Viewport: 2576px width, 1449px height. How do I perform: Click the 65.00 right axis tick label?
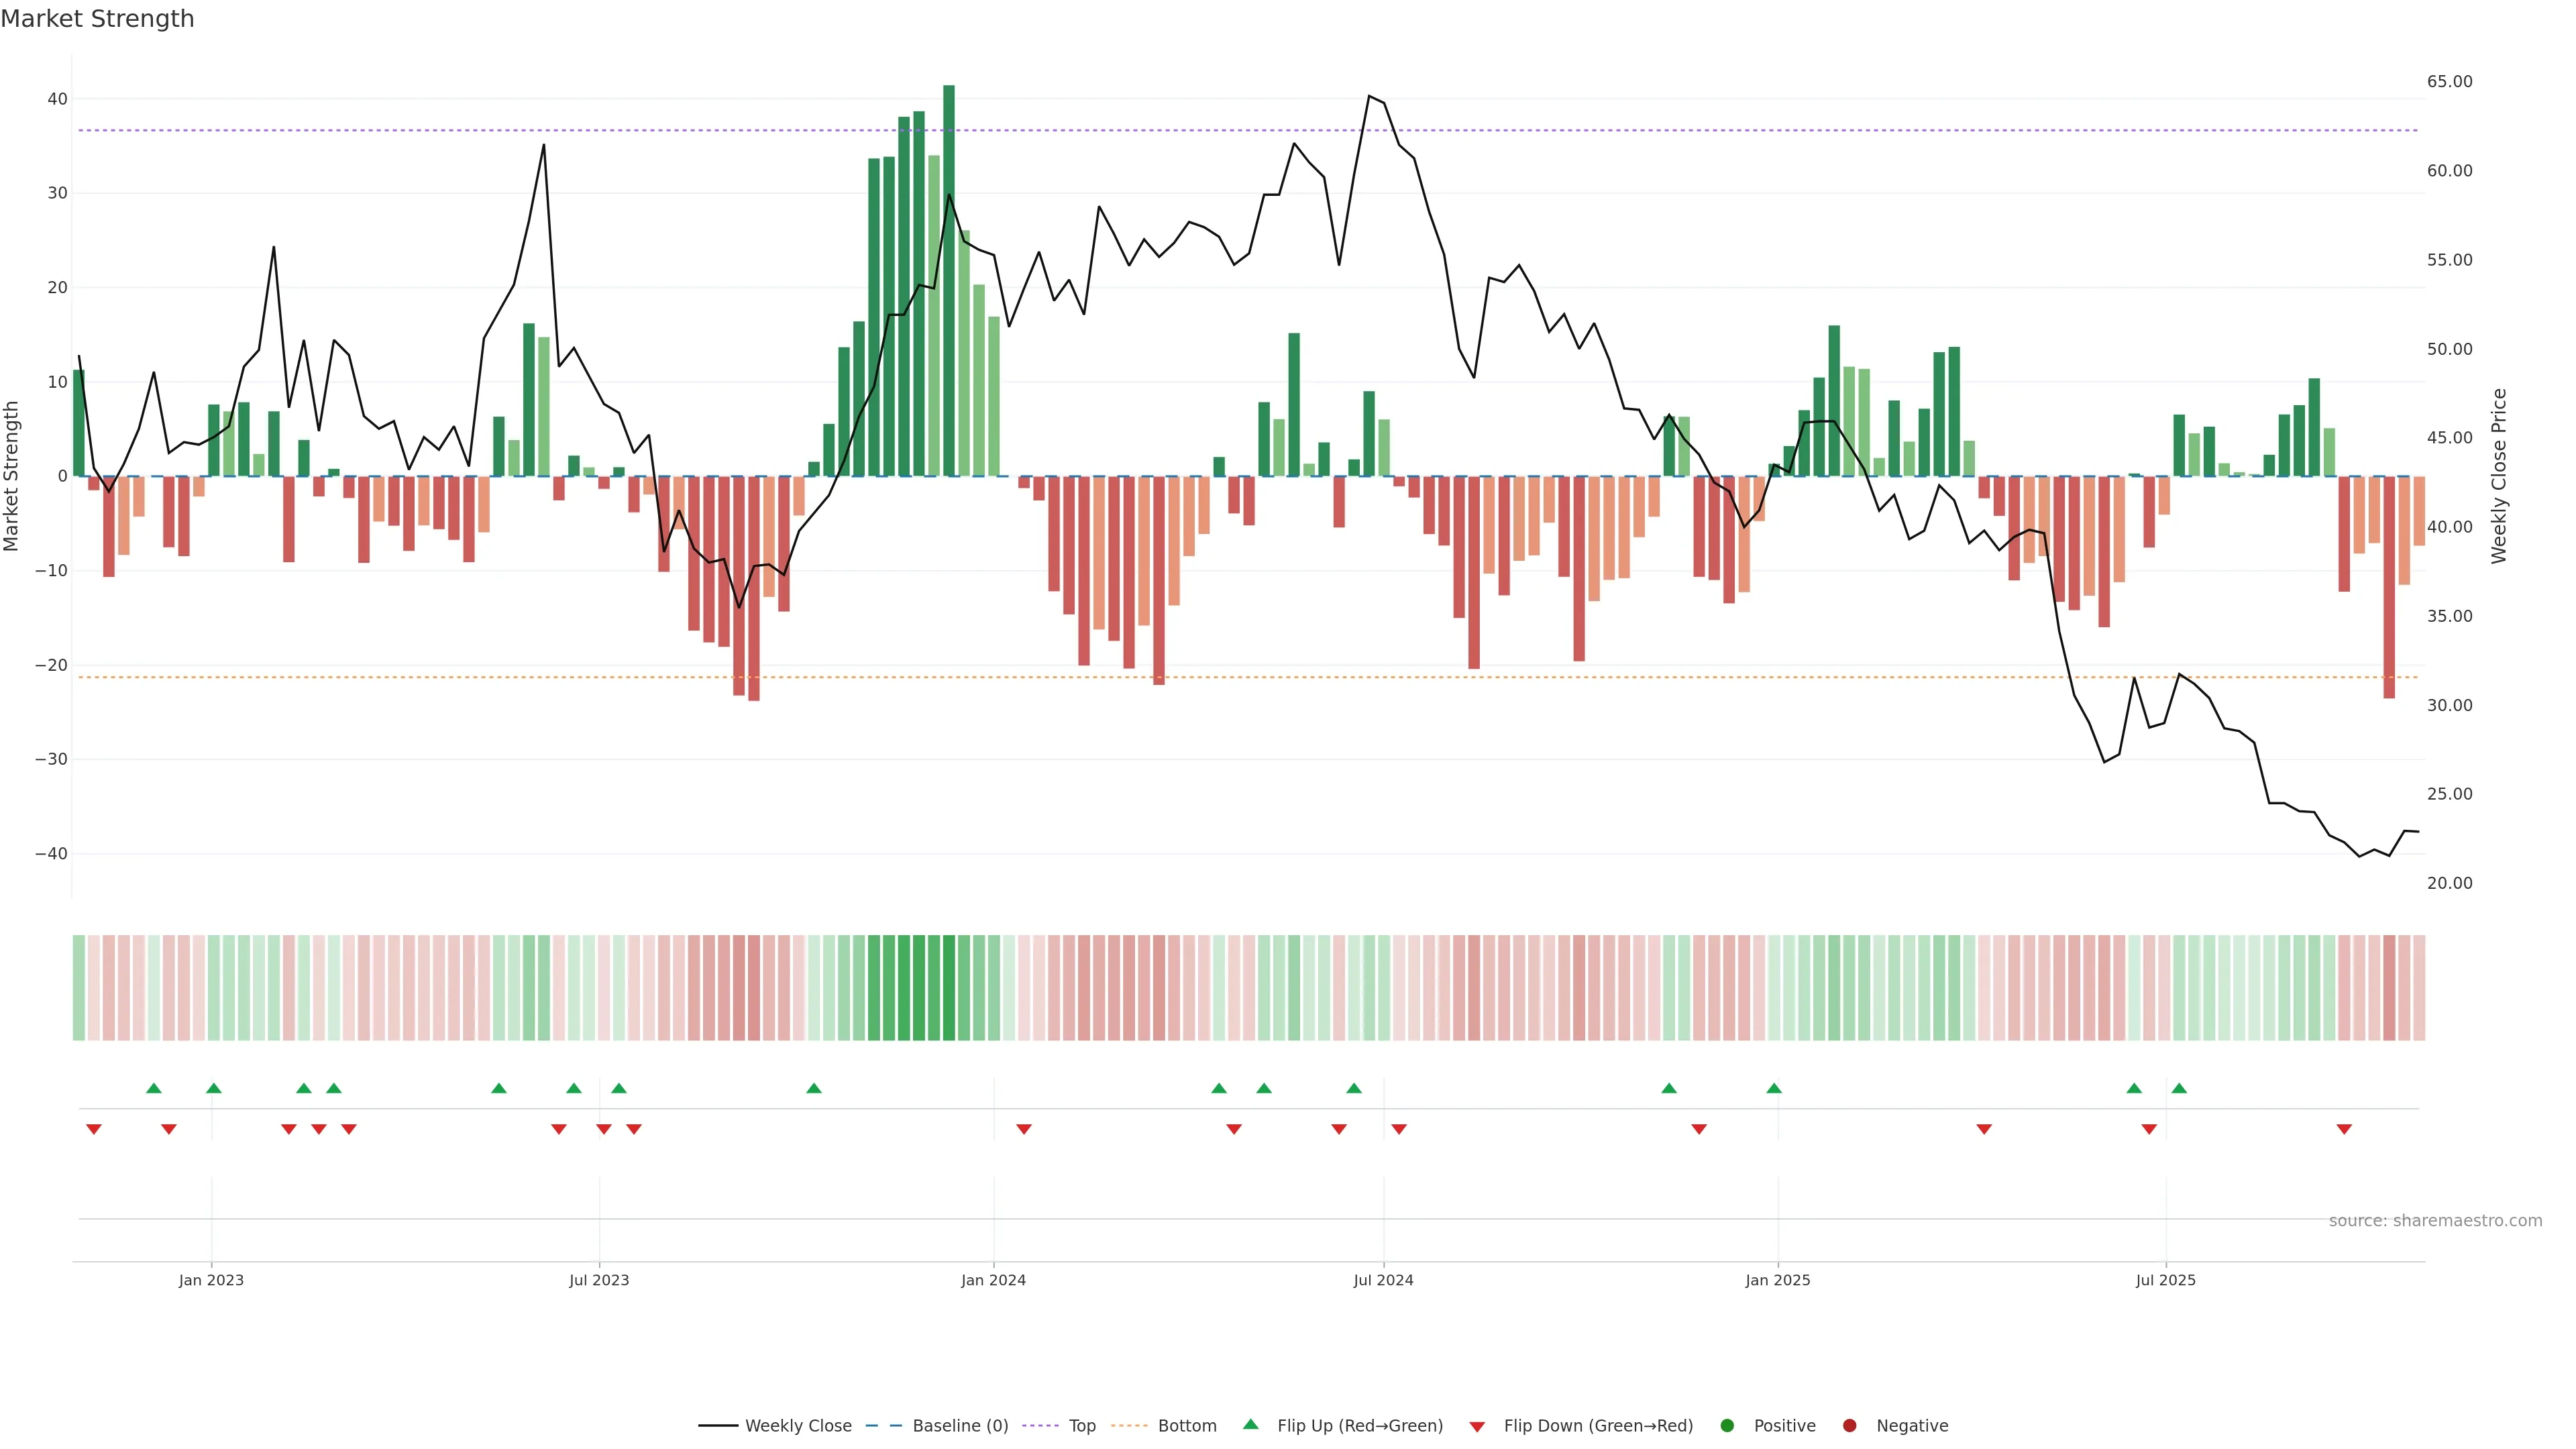click(2449, 82)
